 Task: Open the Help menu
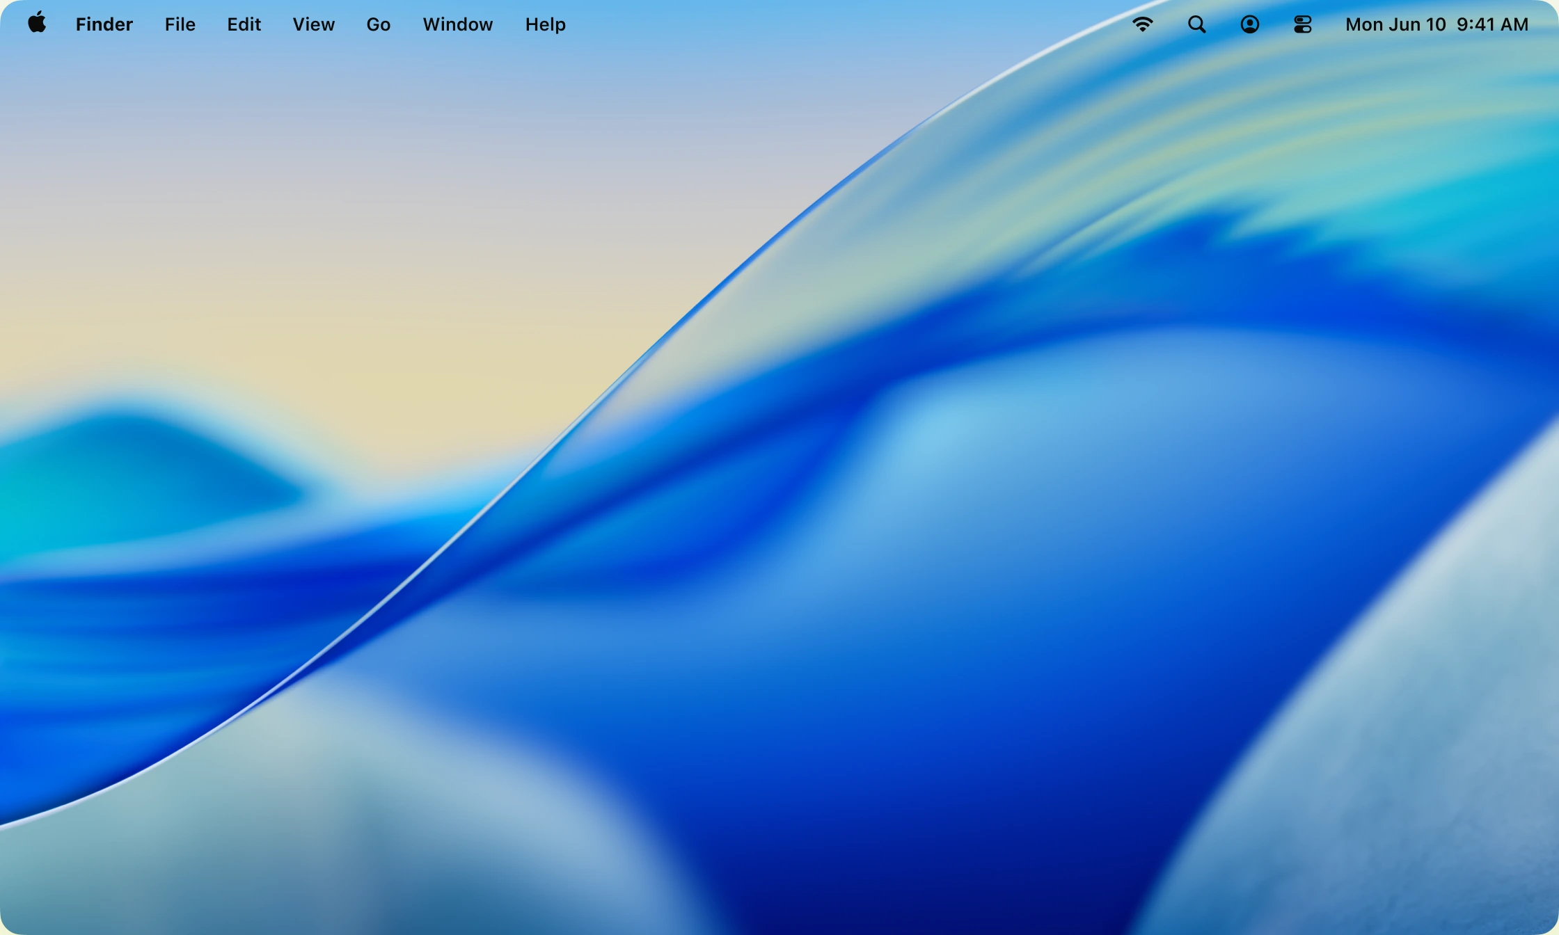point(545,24)
